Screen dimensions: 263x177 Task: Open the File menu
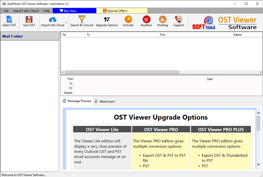6,11
